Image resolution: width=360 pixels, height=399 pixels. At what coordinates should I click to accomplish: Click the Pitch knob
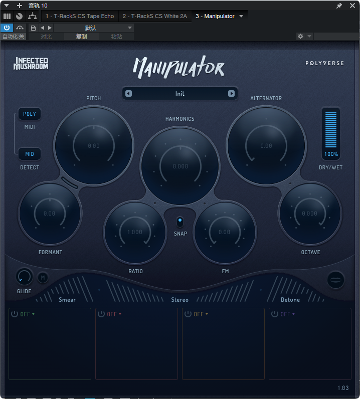(x=94, y=145)
